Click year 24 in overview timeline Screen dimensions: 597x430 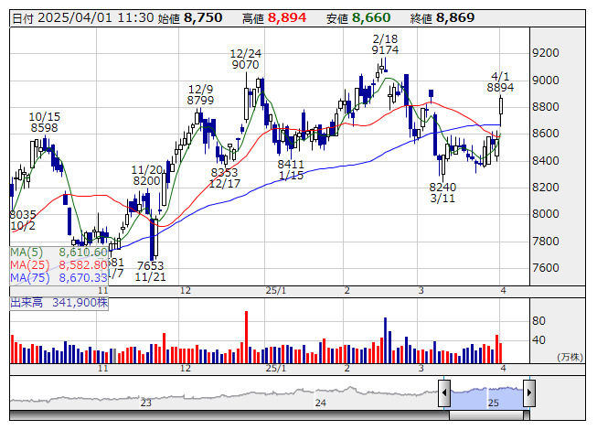[321, 403]
